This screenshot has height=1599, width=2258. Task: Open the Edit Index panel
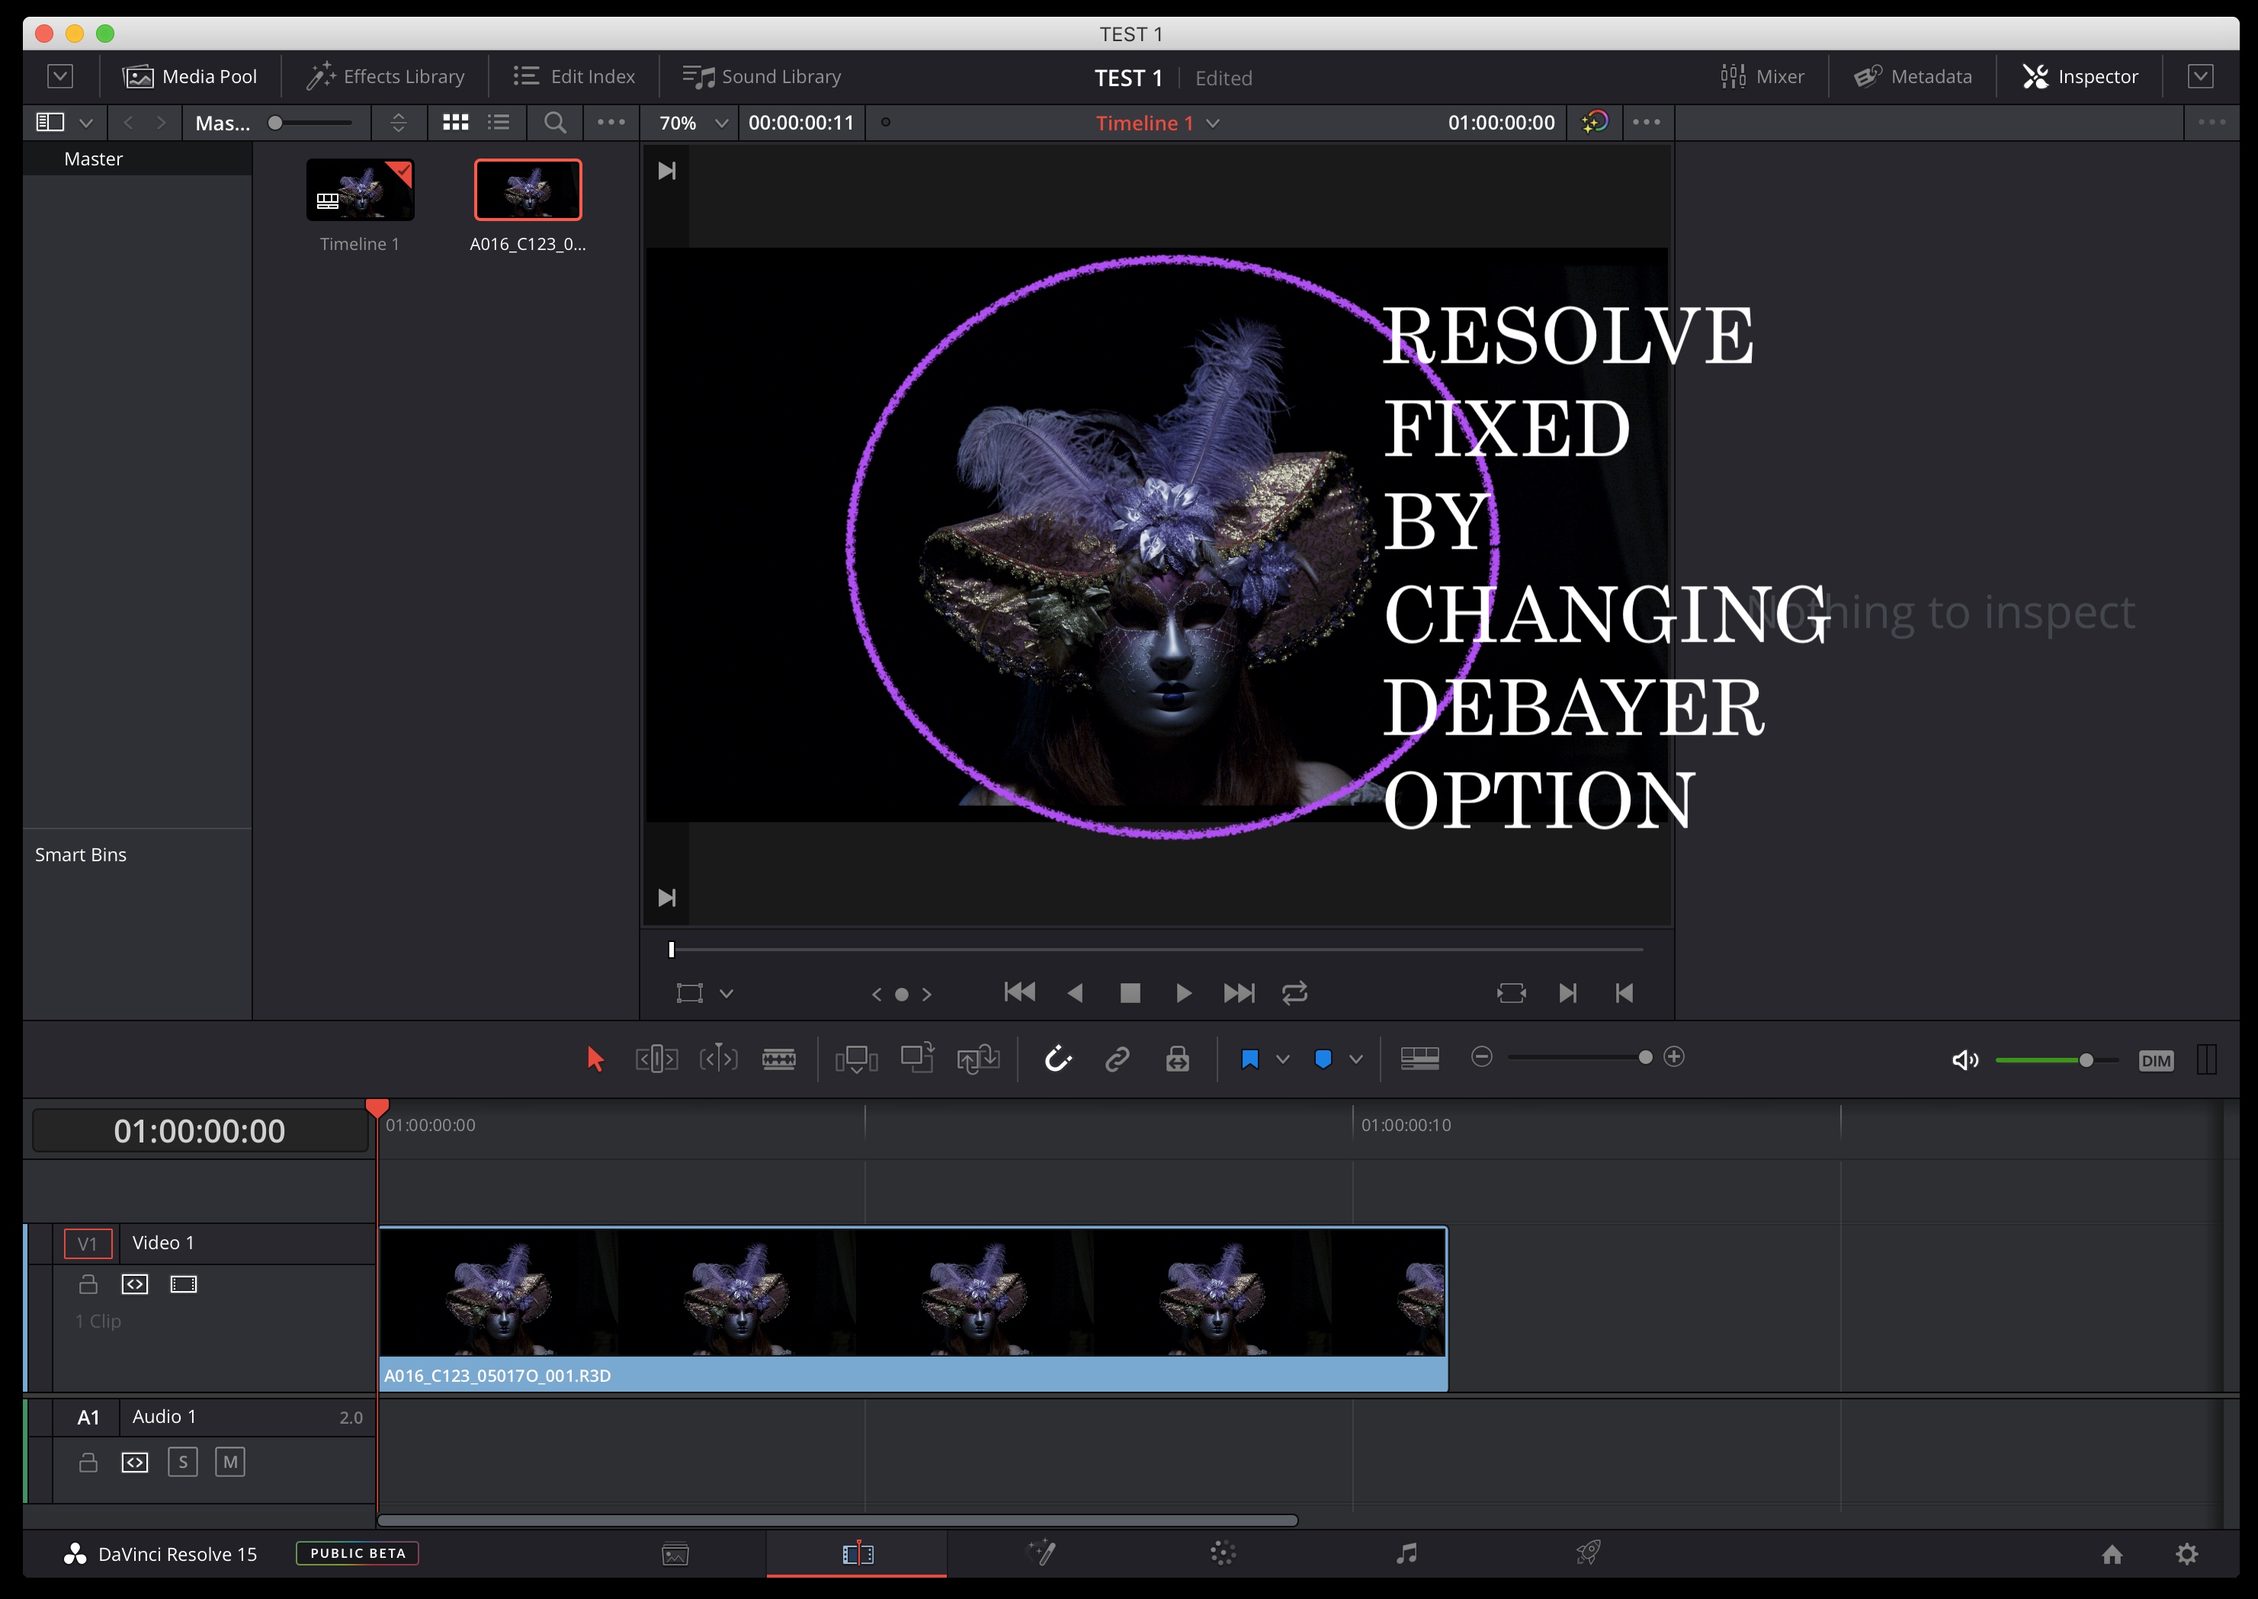click(x=574, y=77)
